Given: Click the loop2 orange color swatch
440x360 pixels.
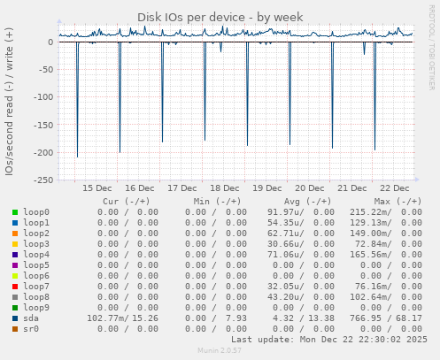Looking at the screenshot, I should pos(15,234).
